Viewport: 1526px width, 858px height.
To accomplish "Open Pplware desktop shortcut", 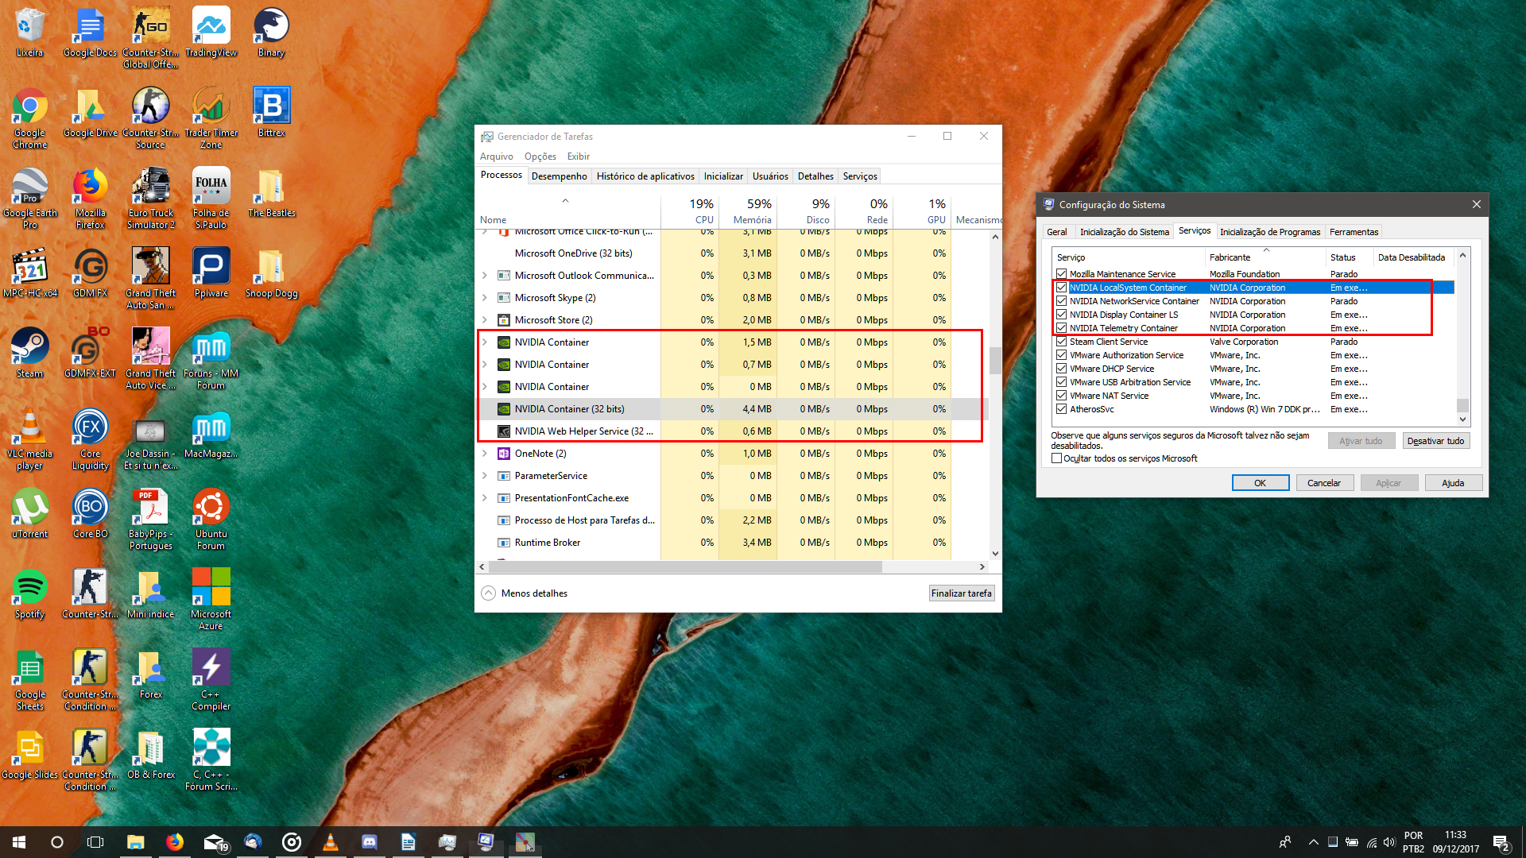I will (211, 272).
